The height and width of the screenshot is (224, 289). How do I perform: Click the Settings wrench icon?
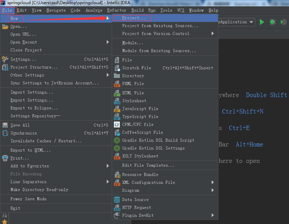(5, 59)
